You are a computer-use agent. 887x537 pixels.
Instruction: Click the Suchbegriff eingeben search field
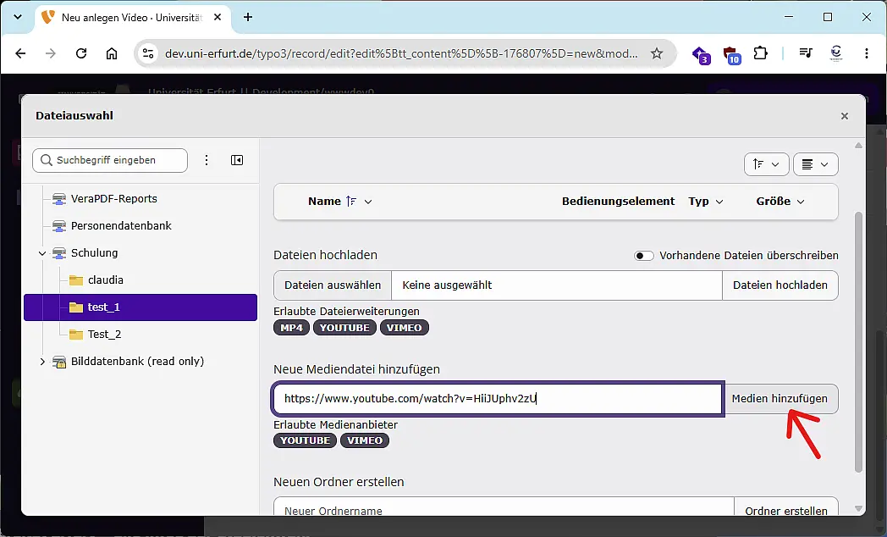[x=110, y=160]
